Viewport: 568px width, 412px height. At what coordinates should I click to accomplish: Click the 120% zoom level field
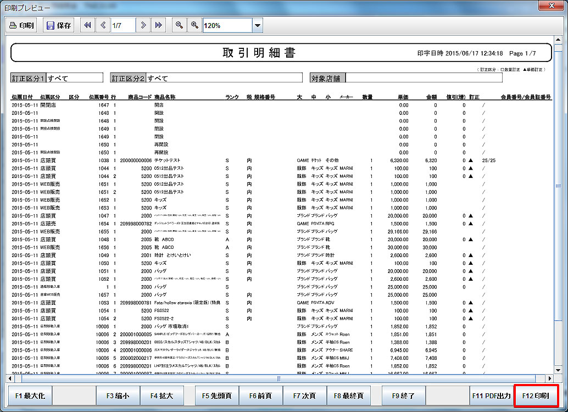pos(227,25)
